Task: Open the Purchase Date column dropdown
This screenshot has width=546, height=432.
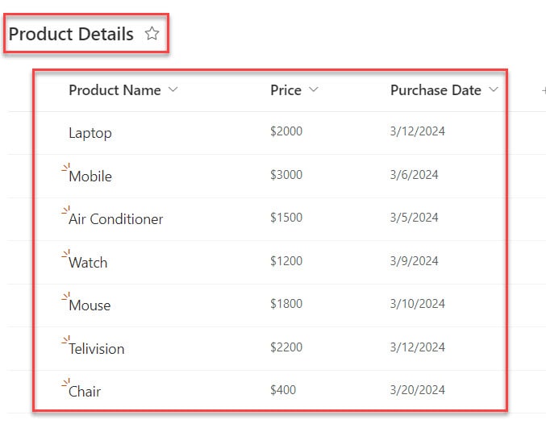Action: tap(494, 89)
